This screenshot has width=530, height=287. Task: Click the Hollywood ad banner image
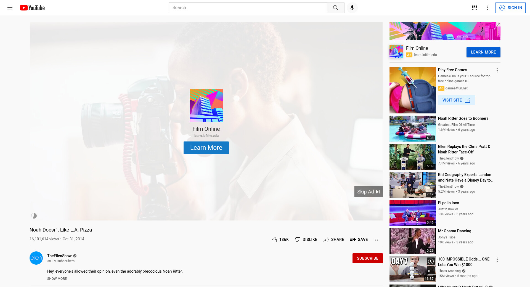coord(445,31)
